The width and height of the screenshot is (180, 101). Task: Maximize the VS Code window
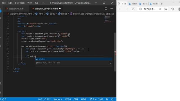point(104,3)
